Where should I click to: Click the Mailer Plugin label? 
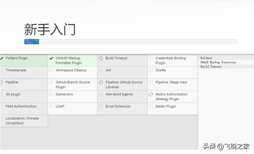[x=166, y=106]
